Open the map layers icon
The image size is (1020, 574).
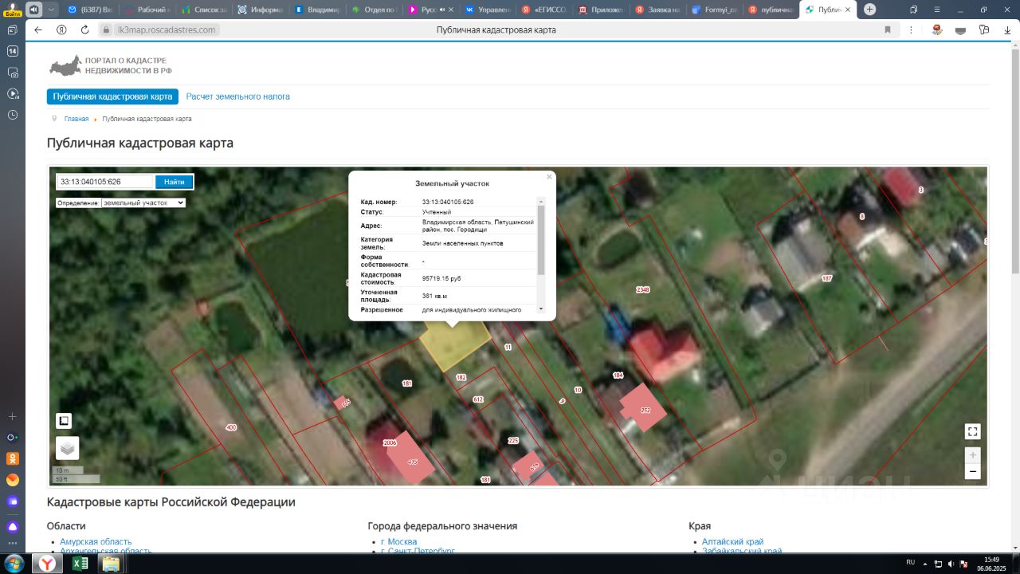pos(67,449)
